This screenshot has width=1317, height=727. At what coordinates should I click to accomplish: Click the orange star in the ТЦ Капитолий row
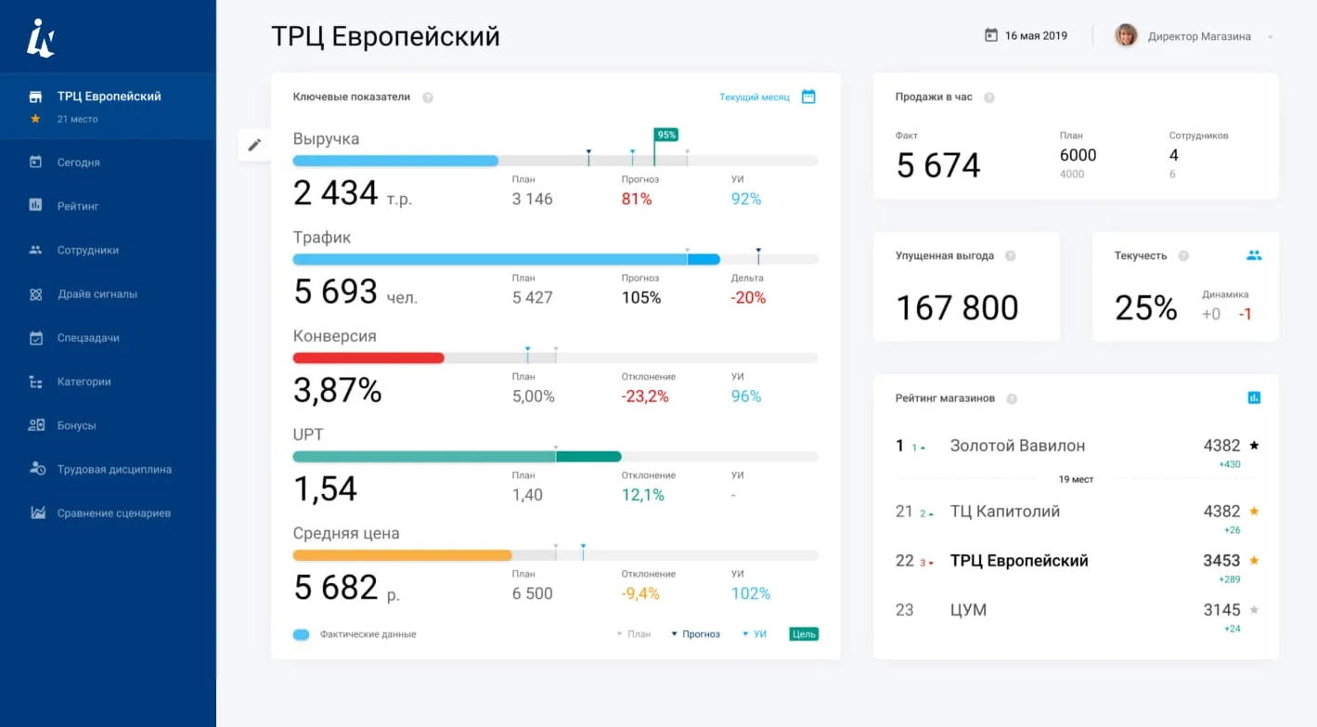(1254, 512)
